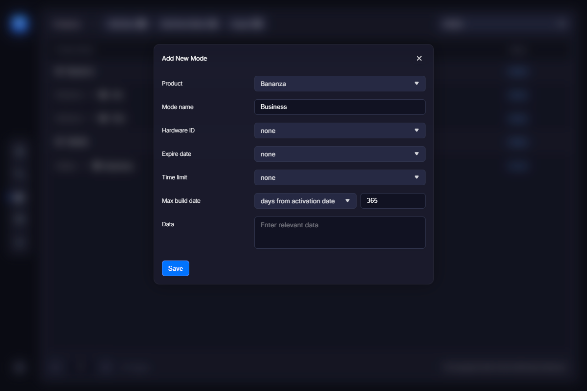
Task: Save the new mode
Action: coord(175,268)
